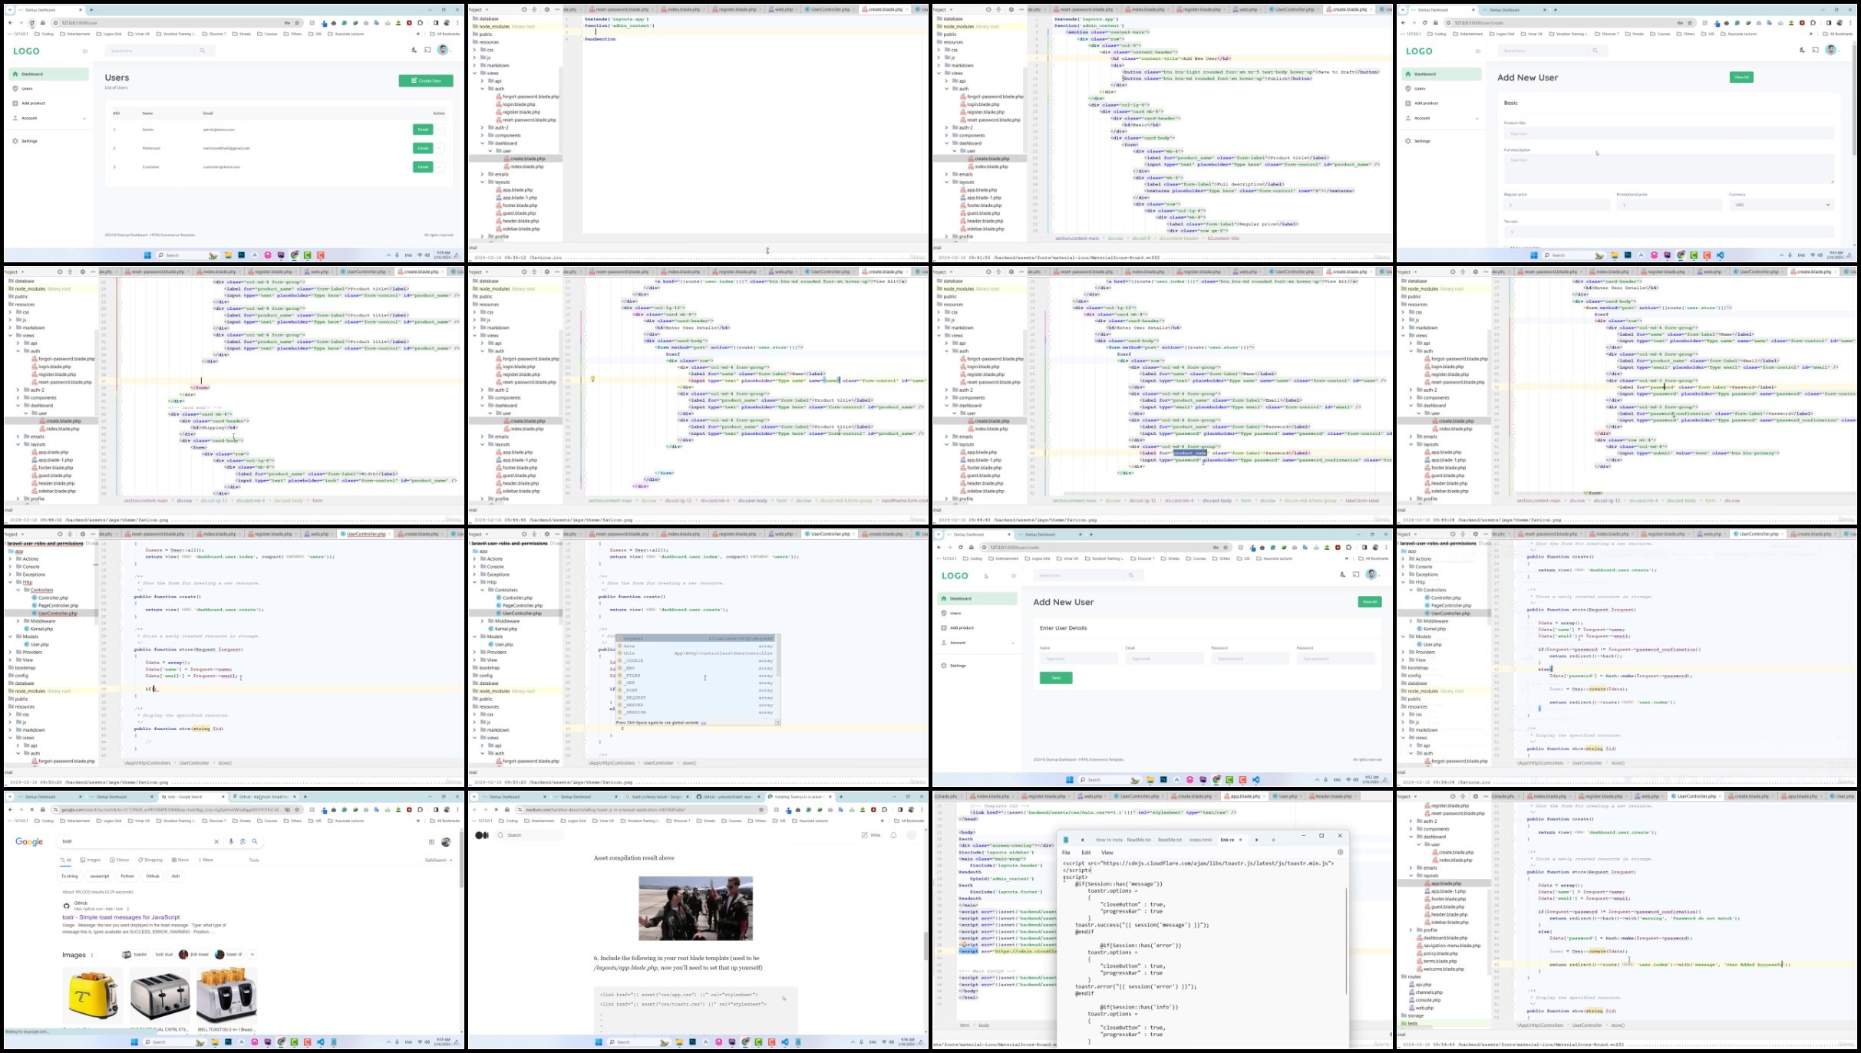Toggle sidebar collapse icon beside LOGO on 'Basic' form page
The width and height of the screenshot is (1861, 1053).
click(1477, 51)
